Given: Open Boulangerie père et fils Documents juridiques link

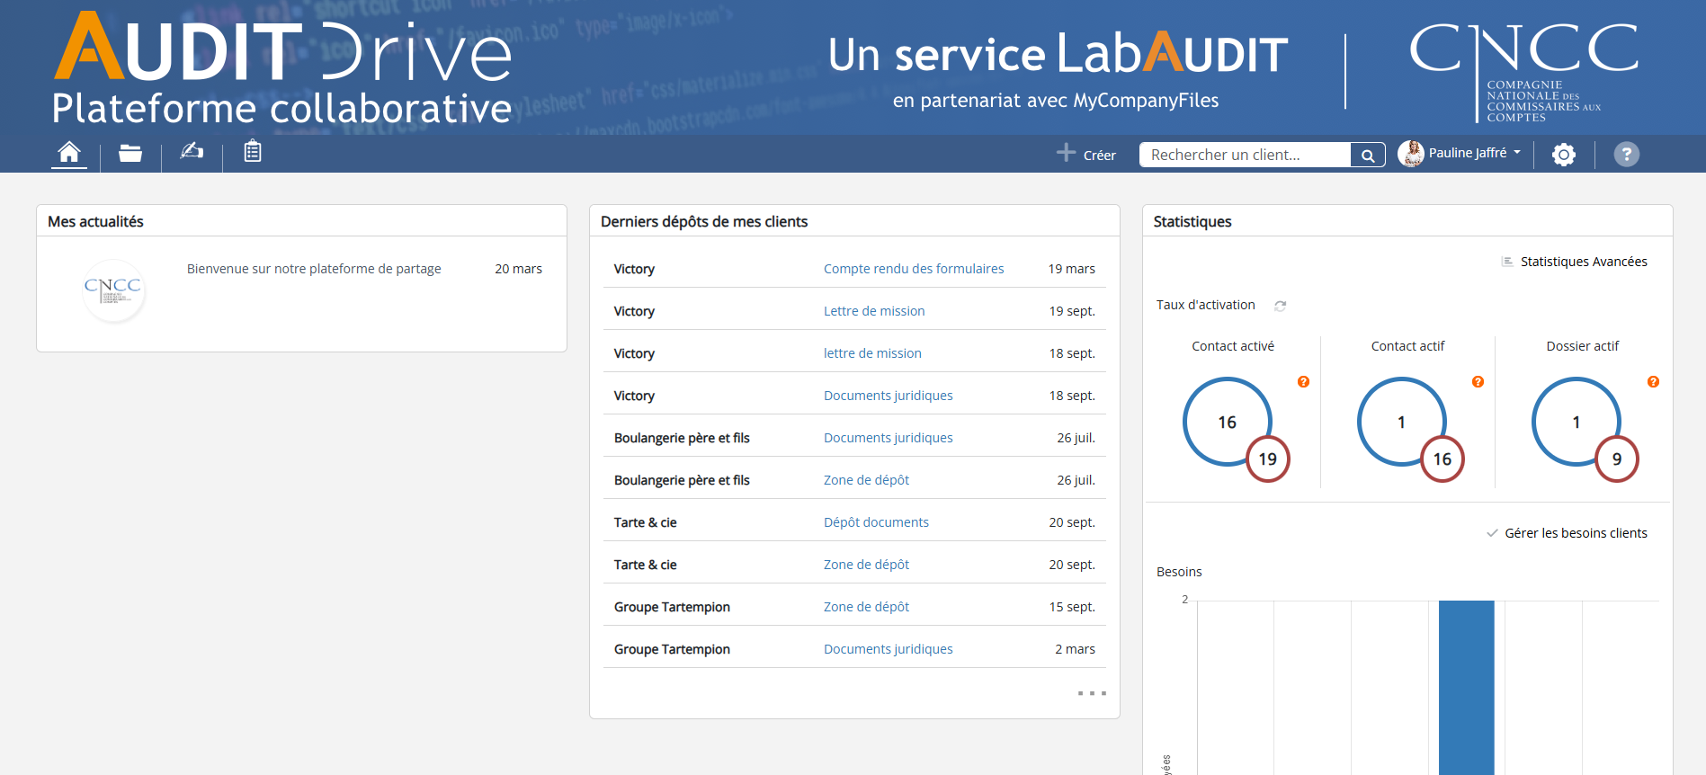Looking at the screenshot, I should 888,438.
